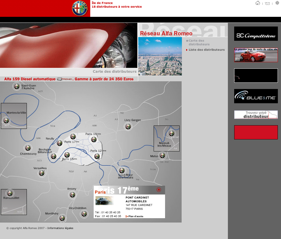Select the Paris 19ème dealer marker
Image resolution: width=281 pixels, height=239 pixels.
coord(94,139)
